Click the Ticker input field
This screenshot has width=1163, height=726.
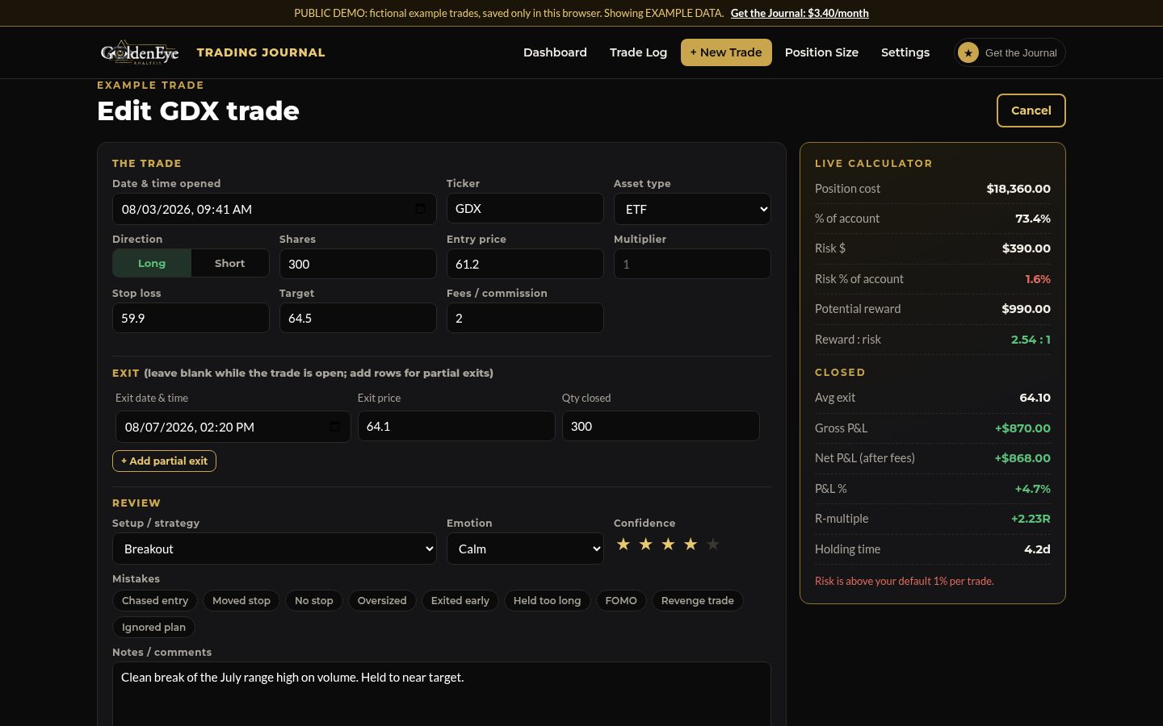click(x=525, y=208)
